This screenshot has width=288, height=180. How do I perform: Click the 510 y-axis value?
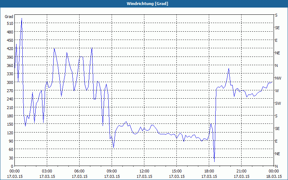click(10, 23)
